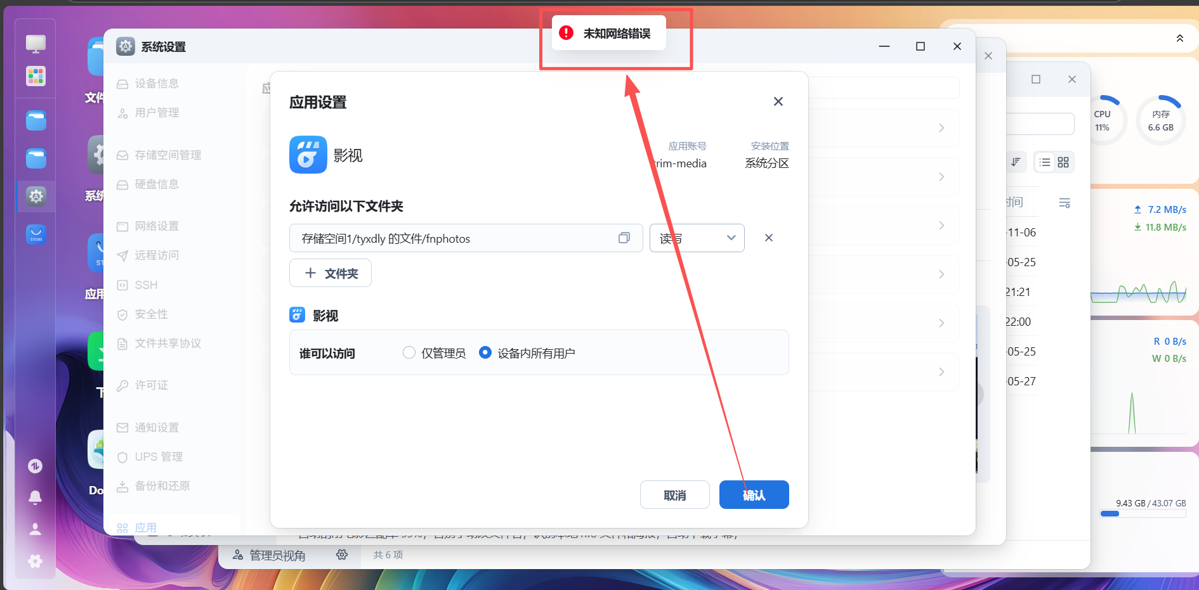Switch file manager to grid view
This screenshot has width=1199, height=590.
click(x=1063, y=162)
